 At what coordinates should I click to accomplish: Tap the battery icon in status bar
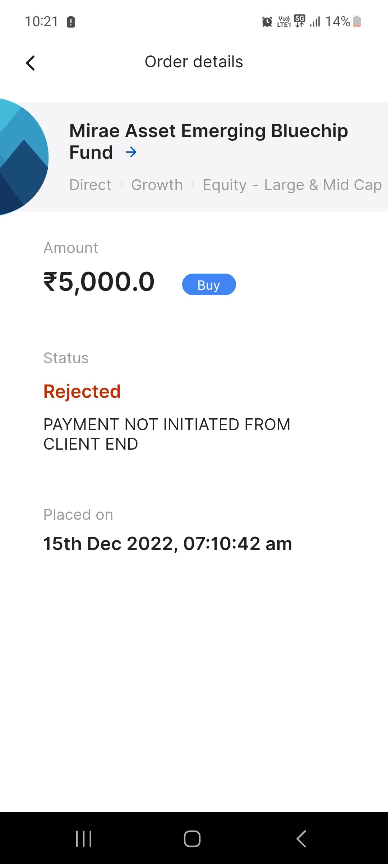point(357,22)
